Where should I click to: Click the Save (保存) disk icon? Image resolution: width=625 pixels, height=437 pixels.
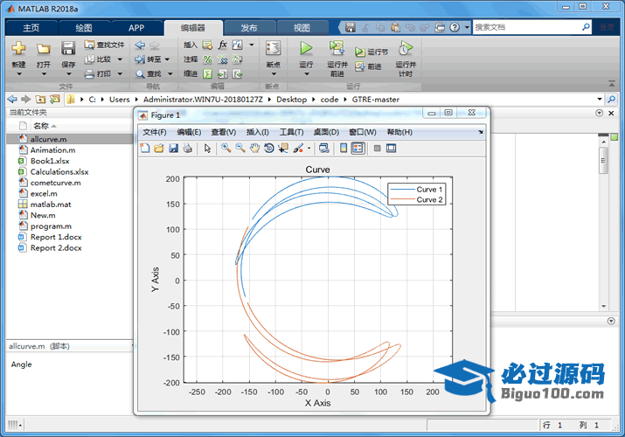click(68, 49)
